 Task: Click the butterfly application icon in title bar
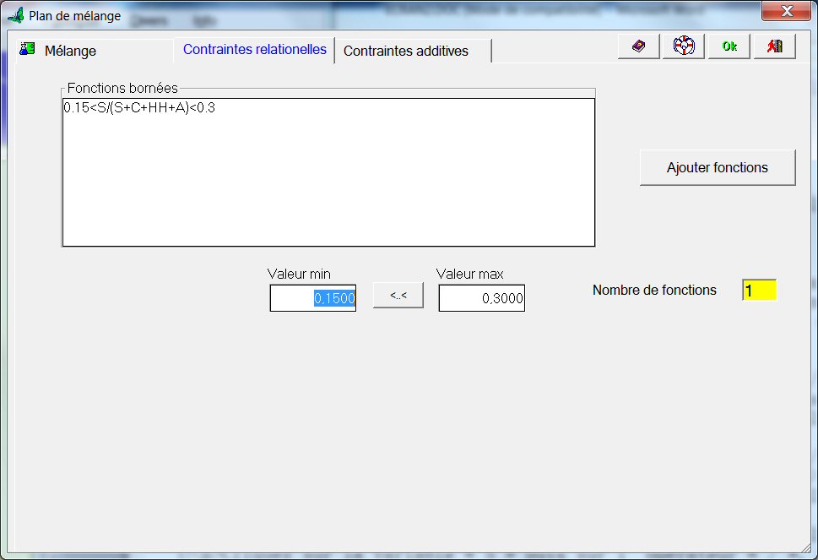tap(15, 15)
